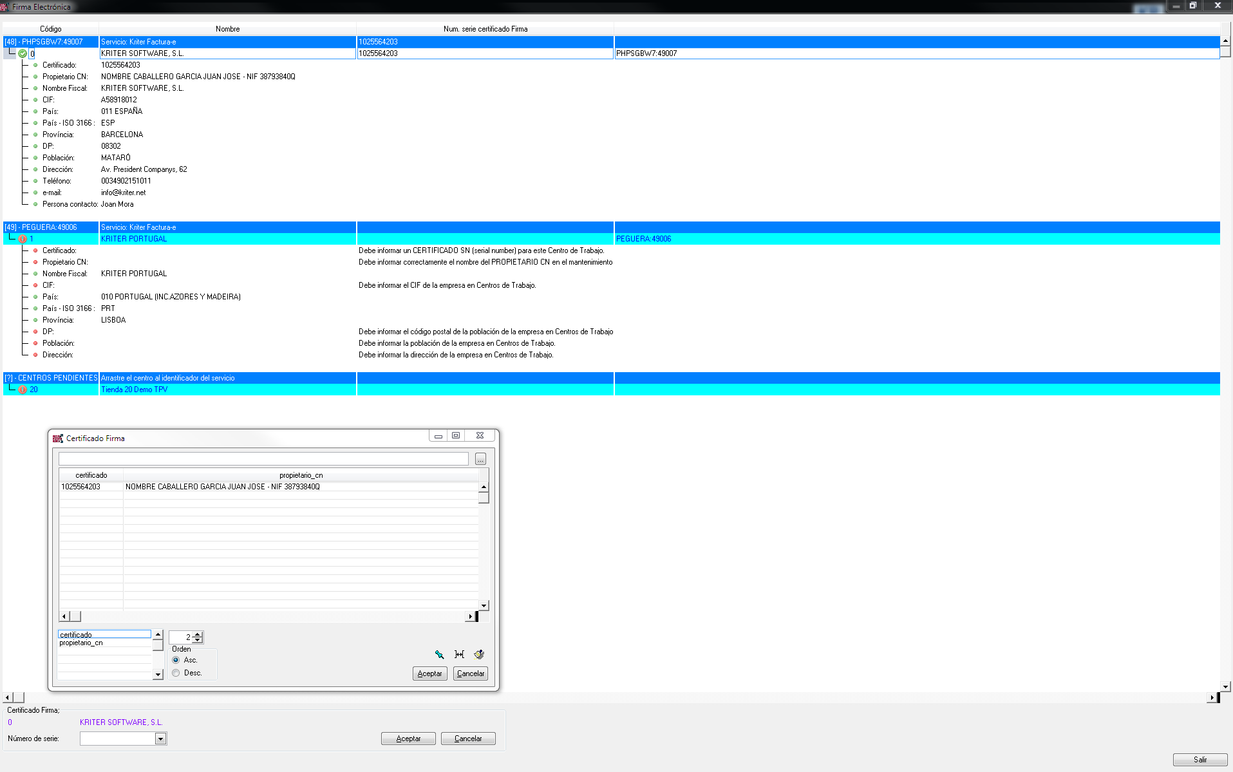Open Número de serie dropdown

click(160, 739)
